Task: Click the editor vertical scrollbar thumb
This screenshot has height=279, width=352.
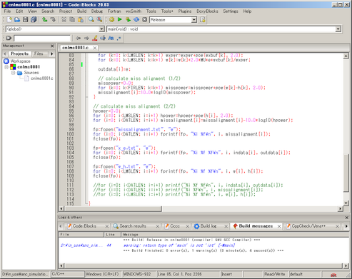Action: [346, 173]
